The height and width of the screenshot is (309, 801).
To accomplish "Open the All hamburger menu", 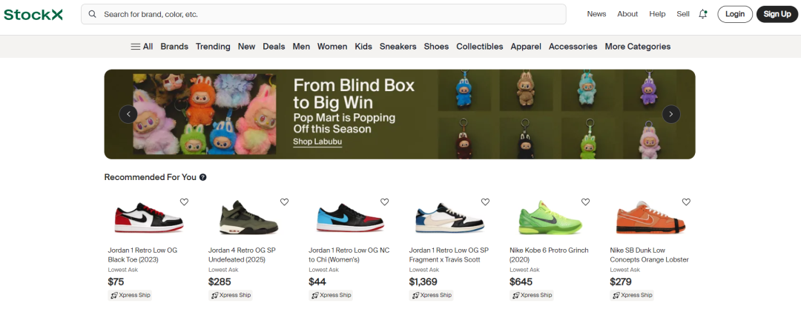I will pos(142,47).
